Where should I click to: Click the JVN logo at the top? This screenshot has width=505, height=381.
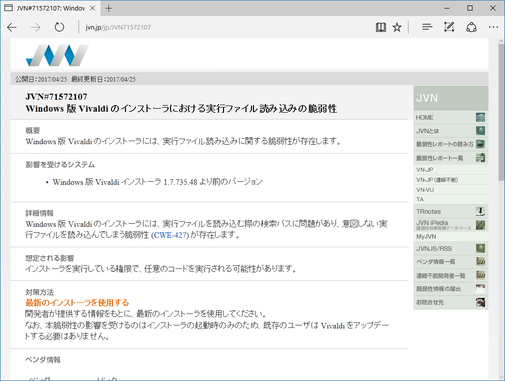pos(56,55)
